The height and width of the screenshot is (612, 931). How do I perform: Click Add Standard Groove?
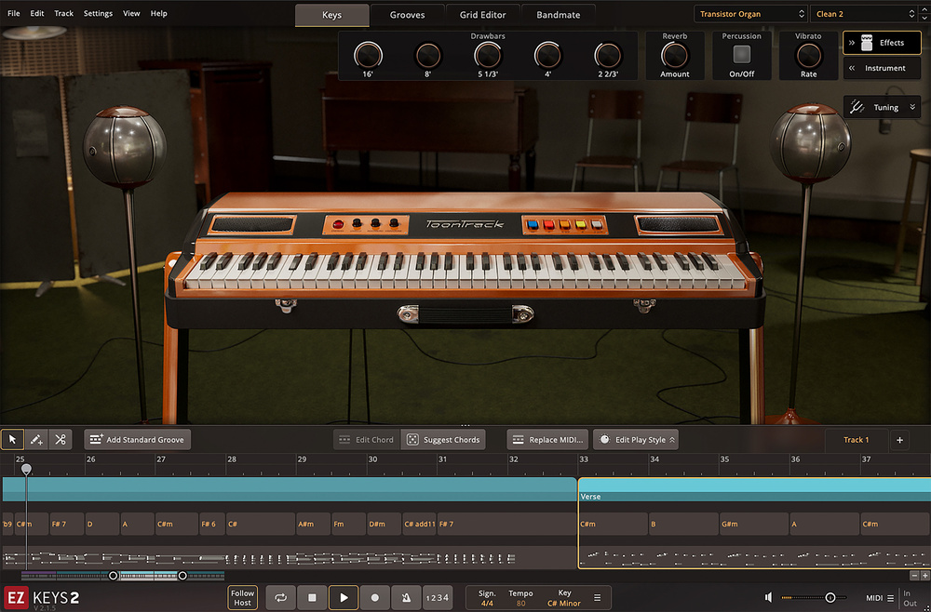coord(137,439)
